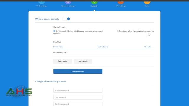Image resolution: width=189 pixels, height=106 pixels.
Task: Switch to Status tab label
Action: click(x=147, y=6)
